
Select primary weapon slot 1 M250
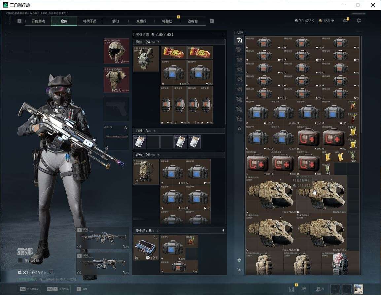[103, 238]
